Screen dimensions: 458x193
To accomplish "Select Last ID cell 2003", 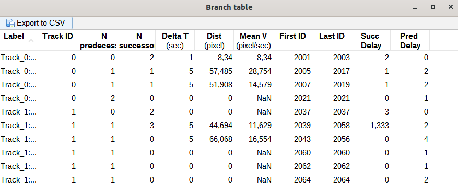I will (332, 58).
